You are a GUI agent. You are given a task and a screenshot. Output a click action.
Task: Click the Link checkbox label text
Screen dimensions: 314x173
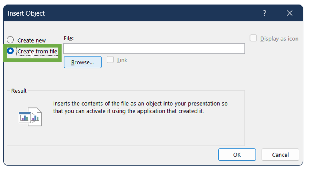[122, 60]
